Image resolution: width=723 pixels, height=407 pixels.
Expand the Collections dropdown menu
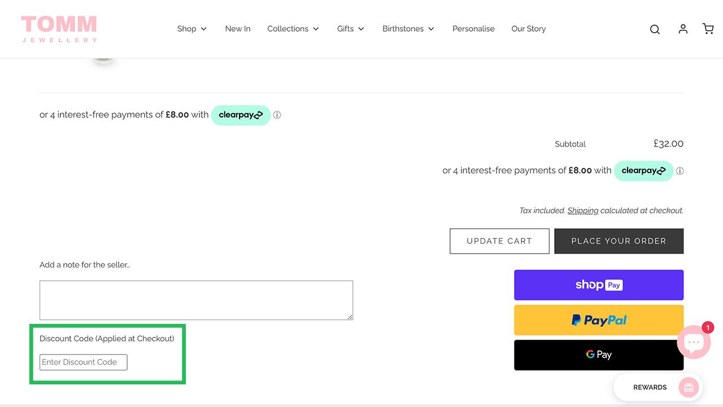293,29
